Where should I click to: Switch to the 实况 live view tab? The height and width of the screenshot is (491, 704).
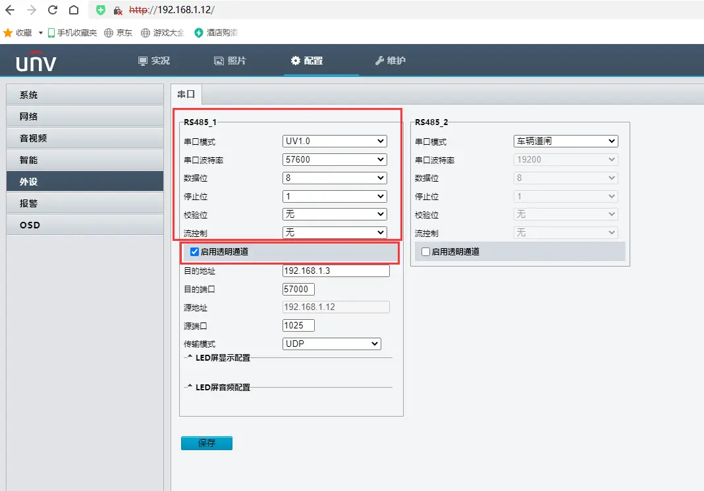click(154, 61)
